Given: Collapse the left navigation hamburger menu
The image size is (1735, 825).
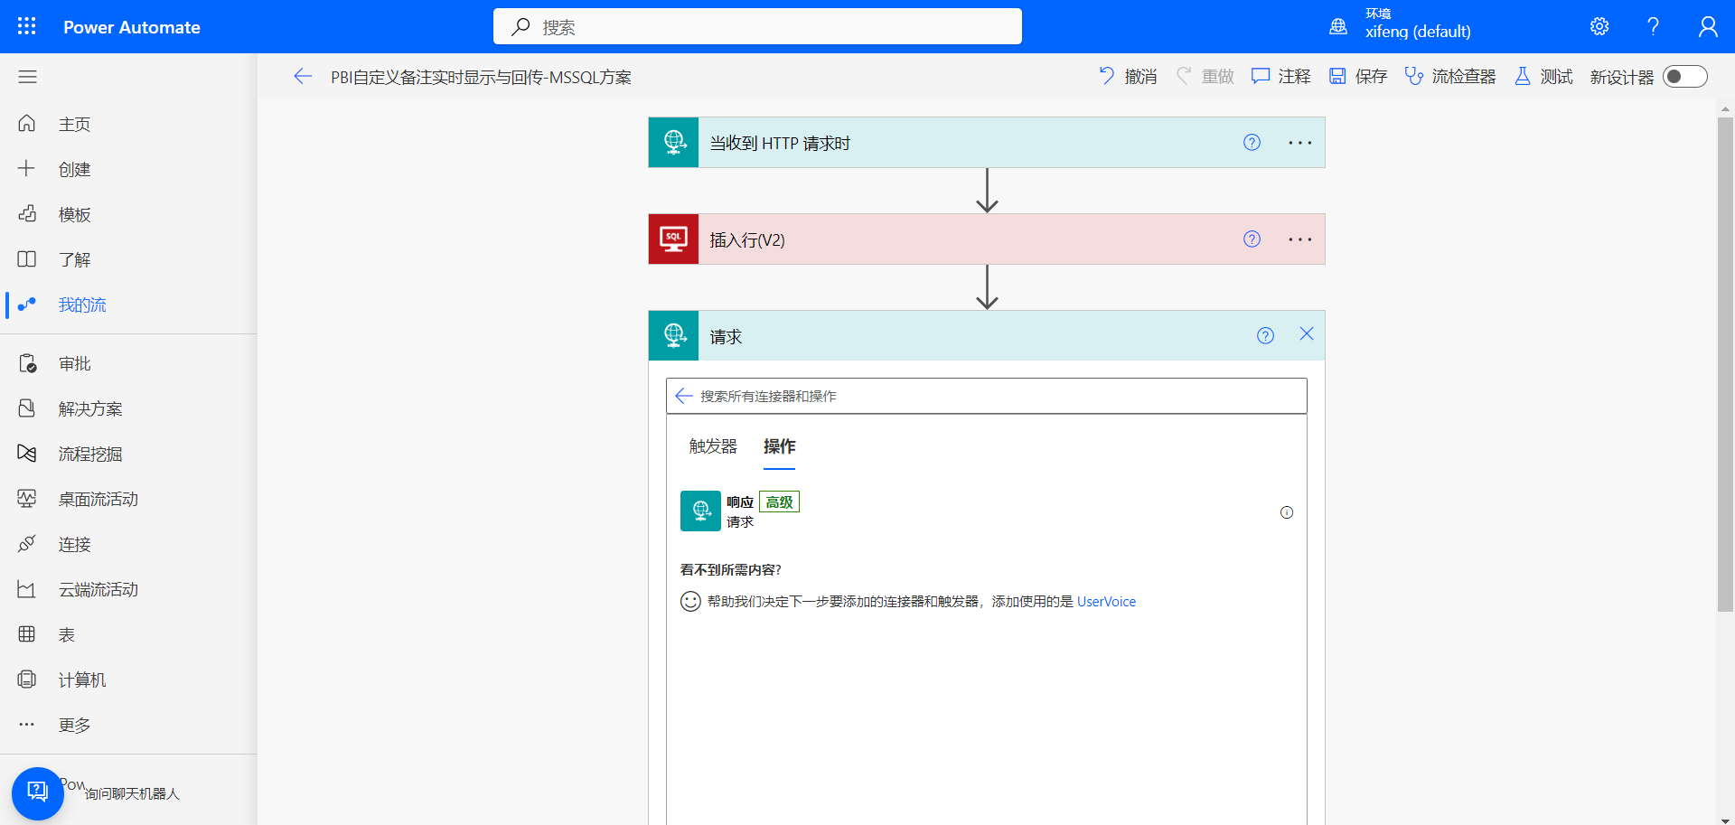Looking at the screenshot, I should click(27, 77).
